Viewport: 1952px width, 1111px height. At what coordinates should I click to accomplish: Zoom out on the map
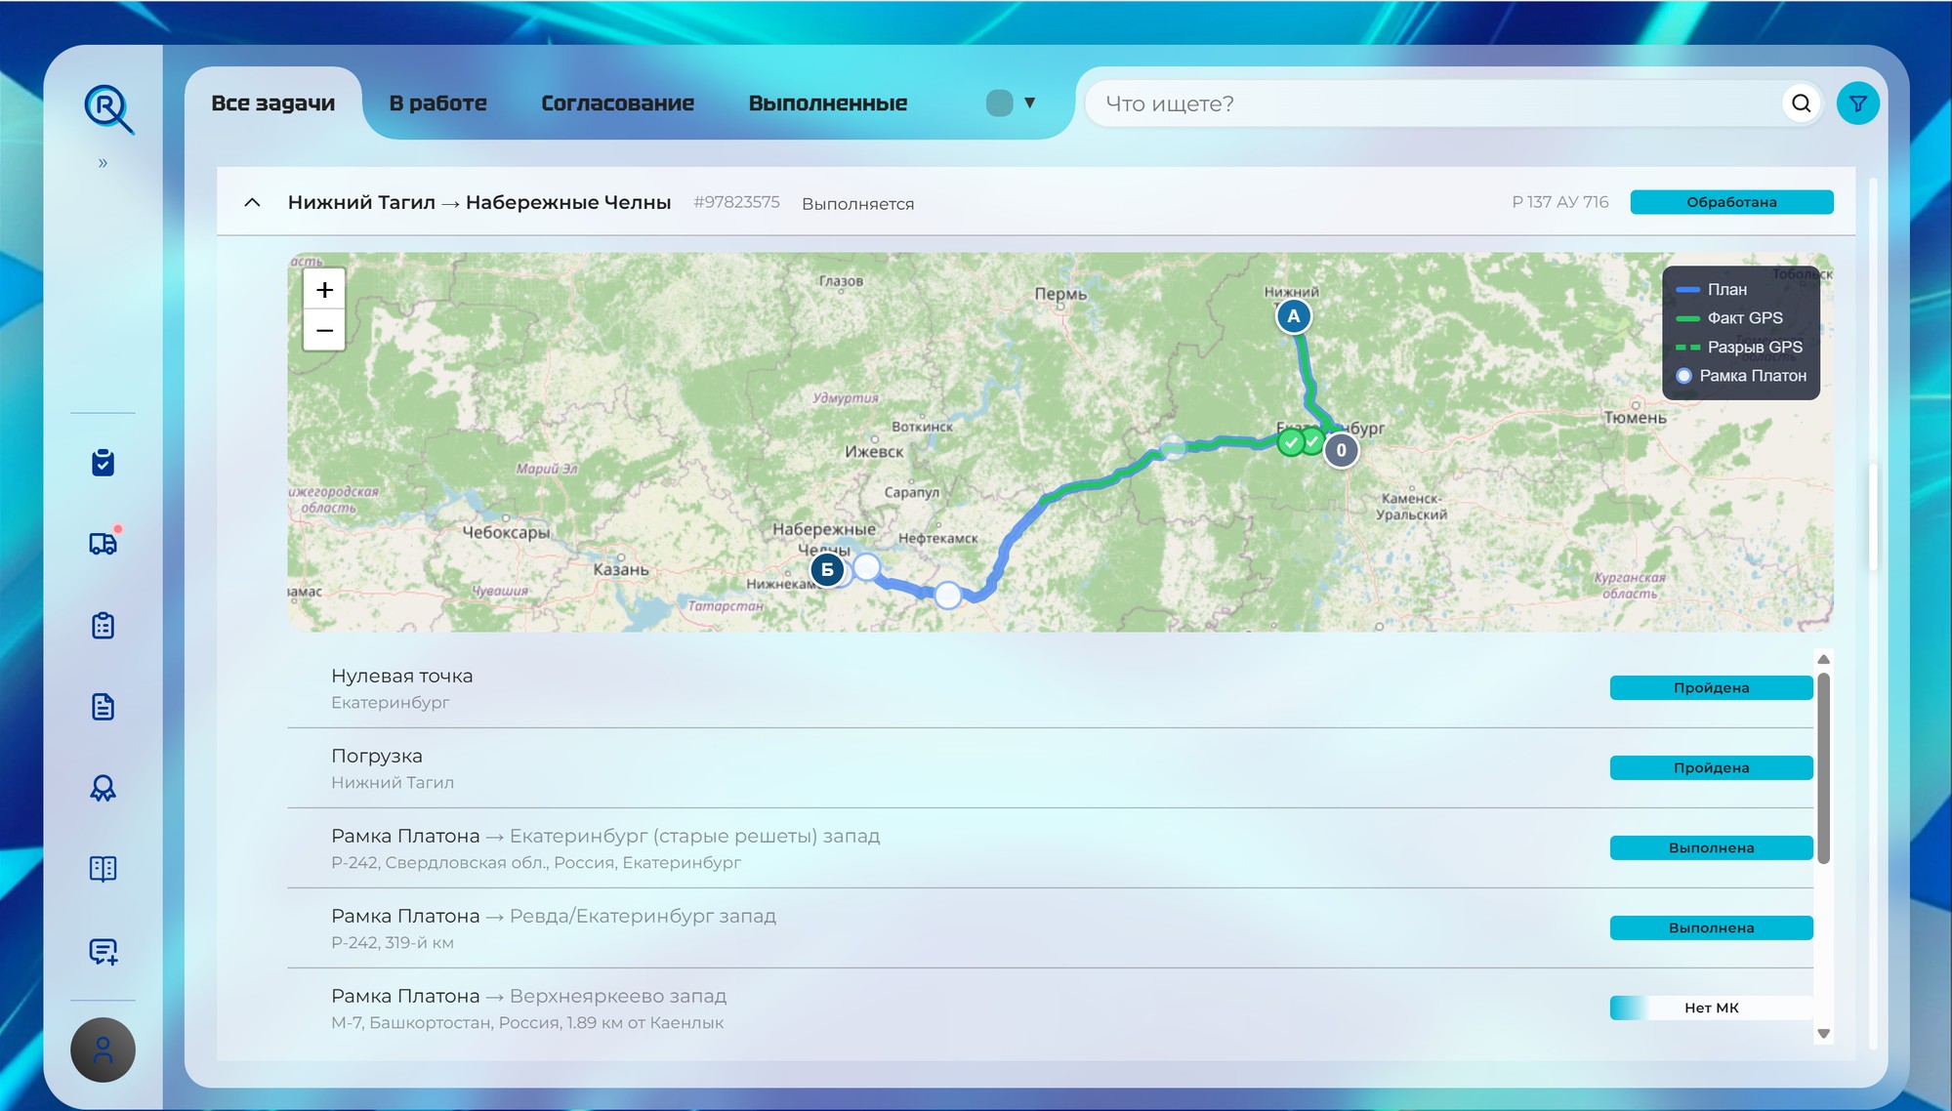pos(324,330)
